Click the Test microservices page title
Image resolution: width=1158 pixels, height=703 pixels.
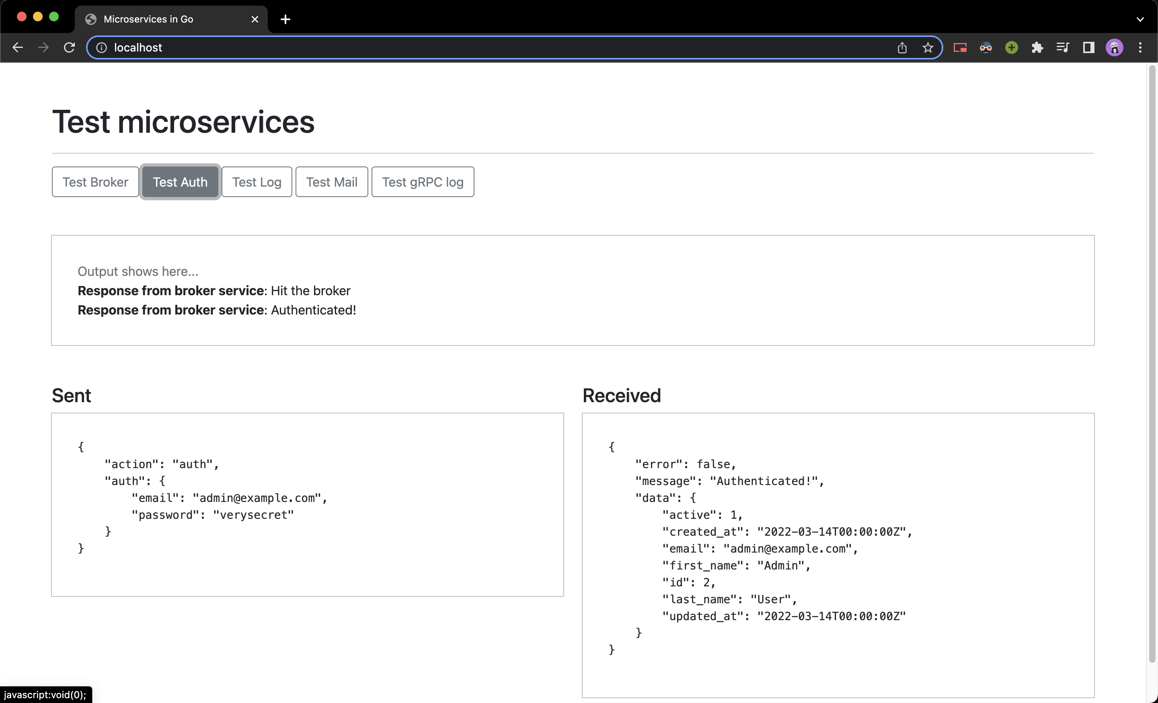point(183,122)
